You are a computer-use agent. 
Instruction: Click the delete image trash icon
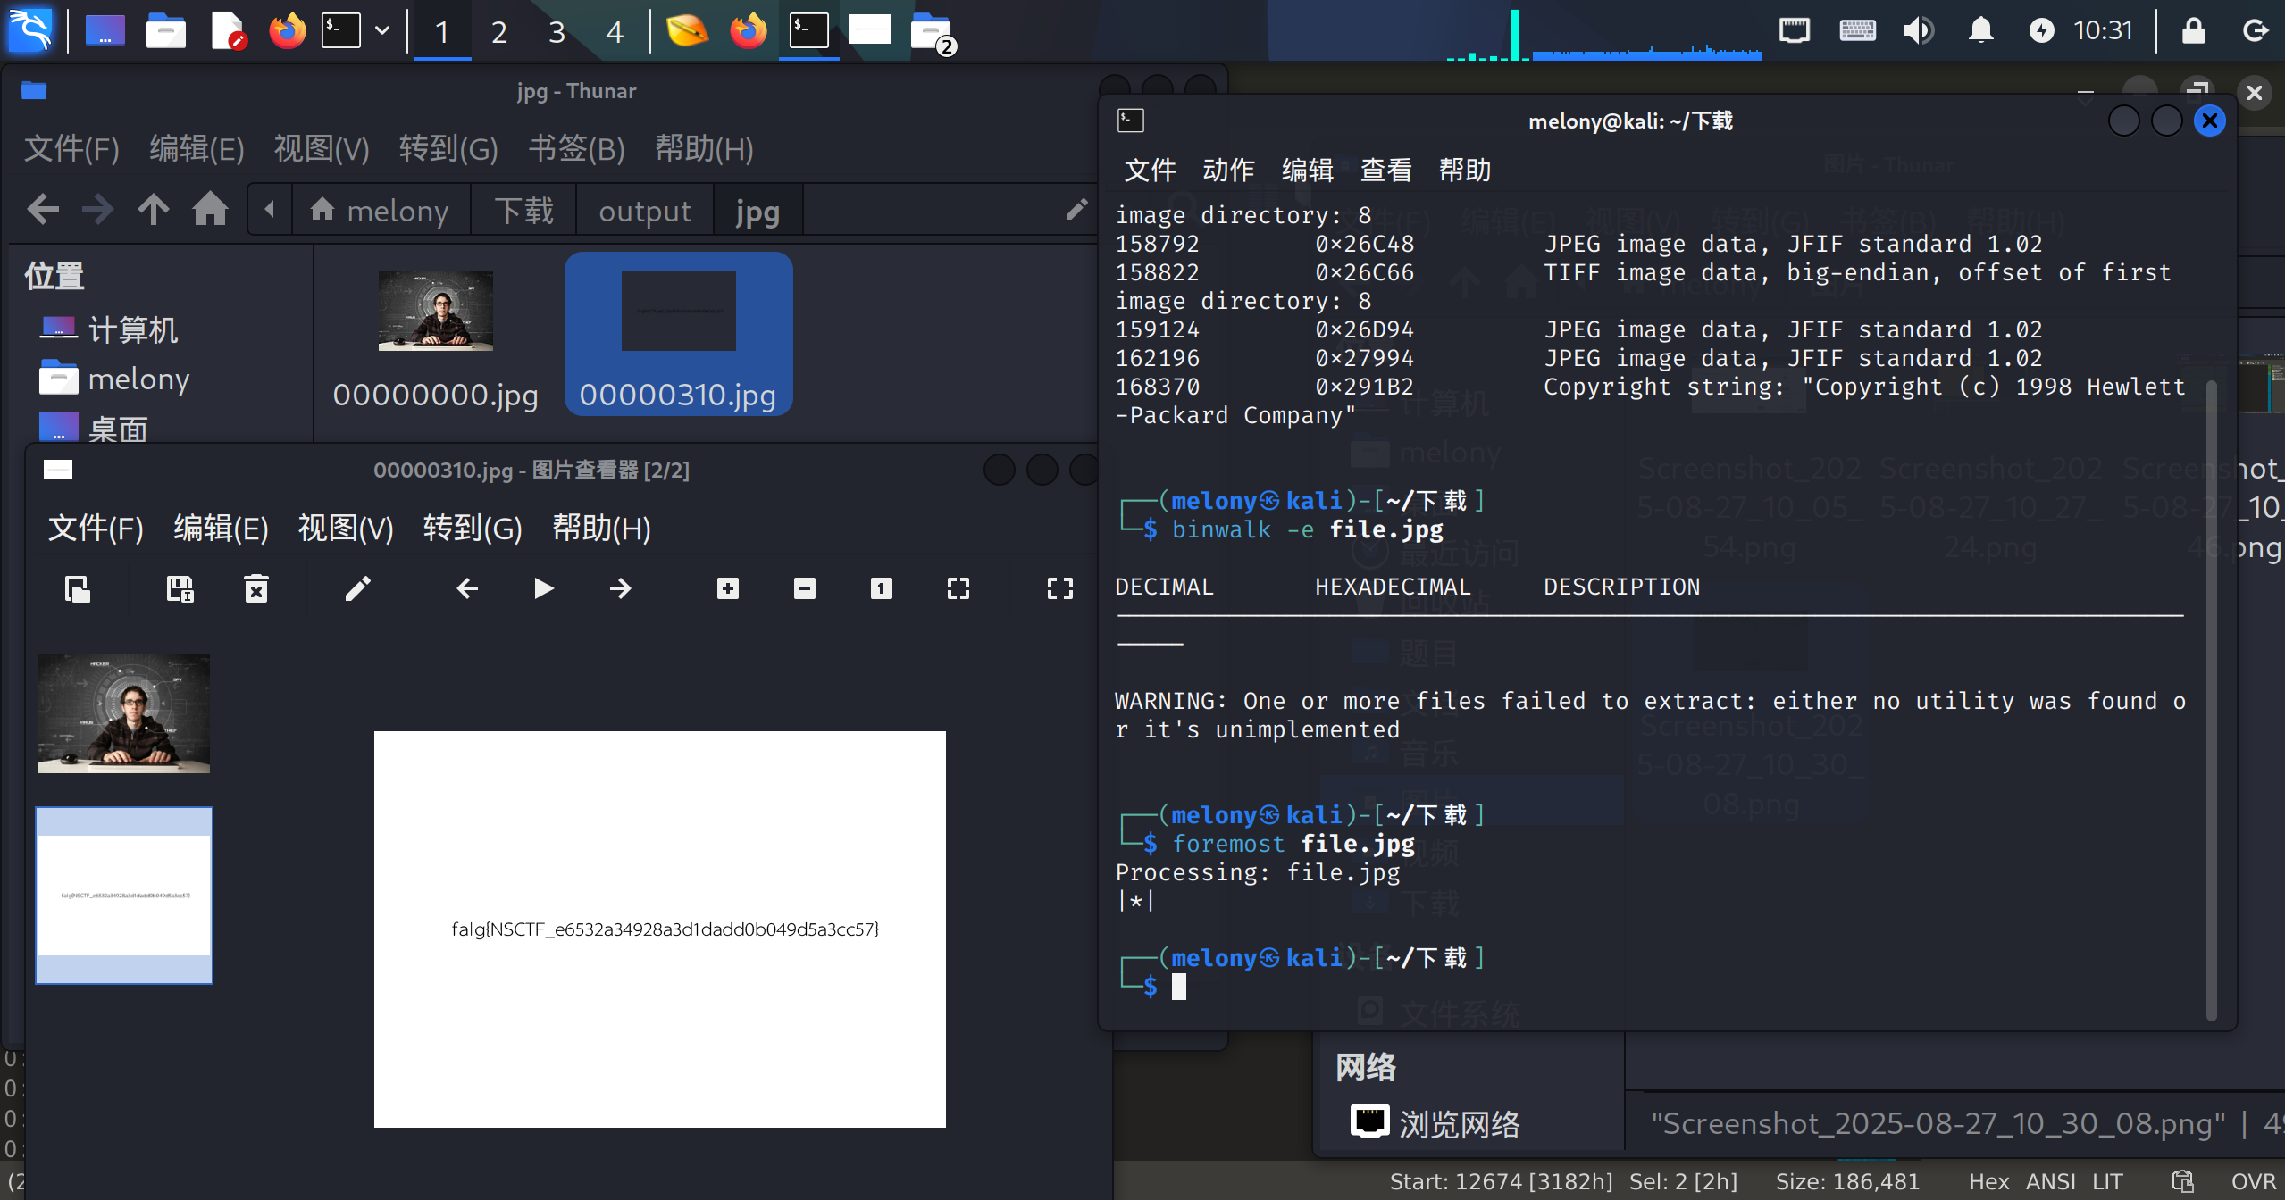tap(256, 588)
